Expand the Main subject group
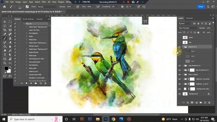 [183, 75]
